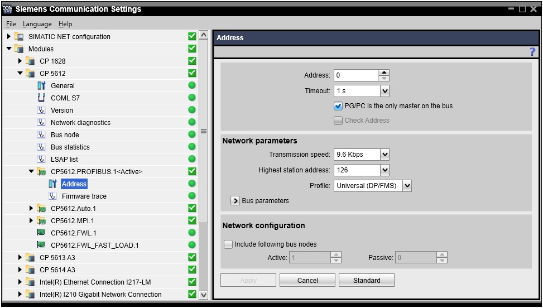The height and width of the screenshot is (308, 543).
Task: Click green check beside CP 5613 A3
Action: click(x=192, y=257)
